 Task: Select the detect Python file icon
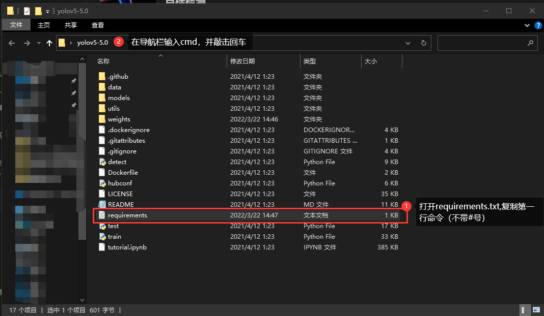click(102, 162)
